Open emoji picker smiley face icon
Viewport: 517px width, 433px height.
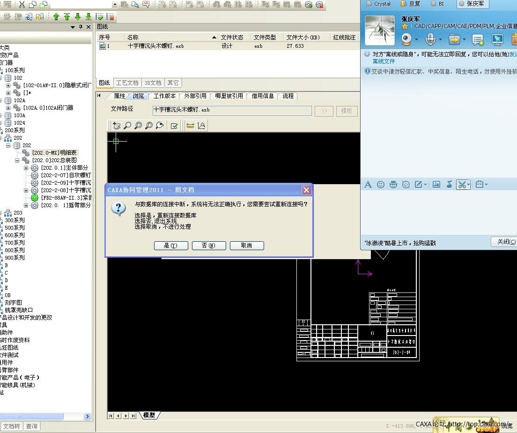coord(381,185)
